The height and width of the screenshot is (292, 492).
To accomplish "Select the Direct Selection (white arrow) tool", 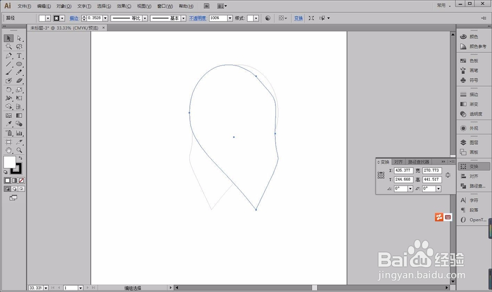I will click(19, 38).
